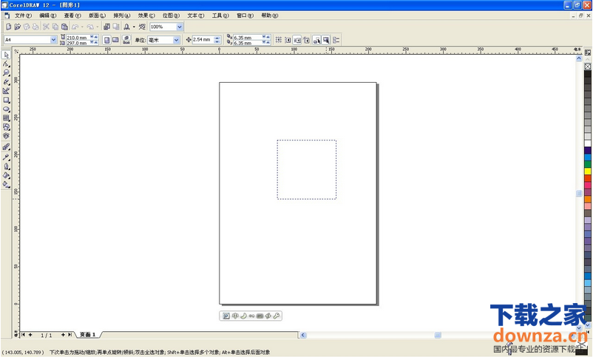Open the 工具 menu

click(x=220, y=16)
